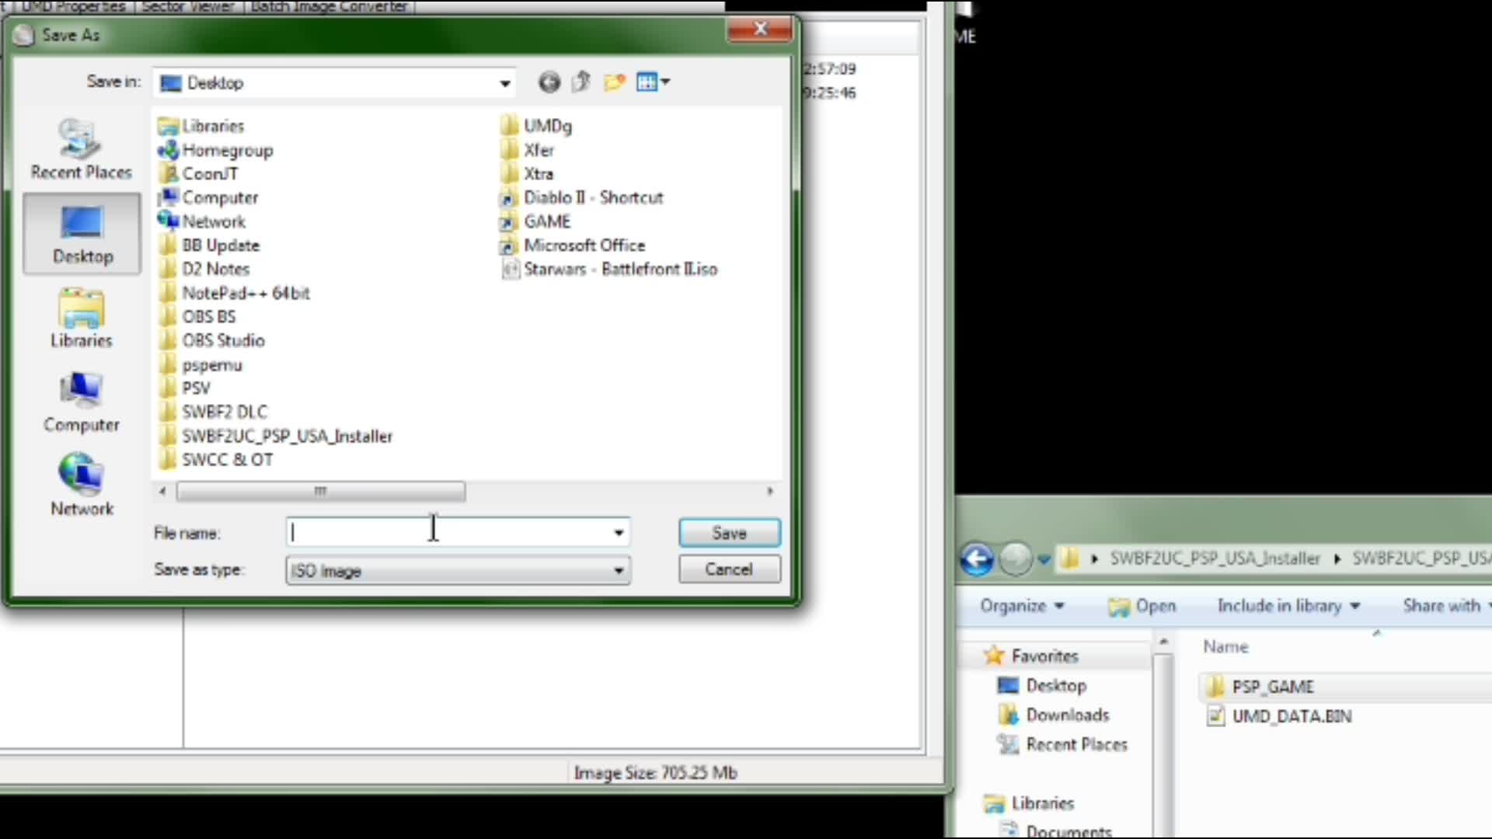Select Computer icon in the places bar

coord(82,402)
